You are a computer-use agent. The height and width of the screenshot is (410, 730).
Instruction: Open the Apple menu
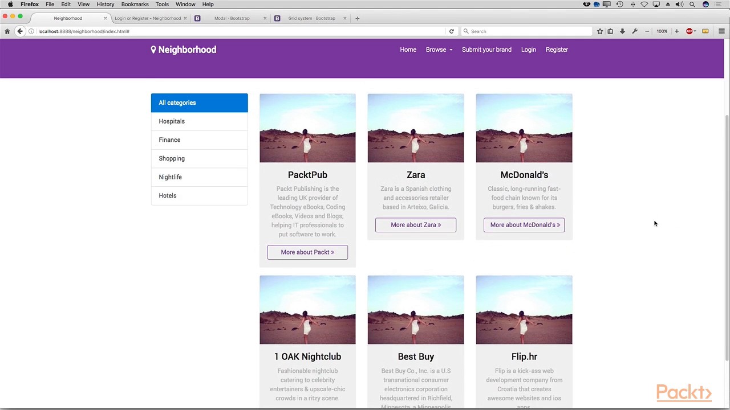[10, 4]
